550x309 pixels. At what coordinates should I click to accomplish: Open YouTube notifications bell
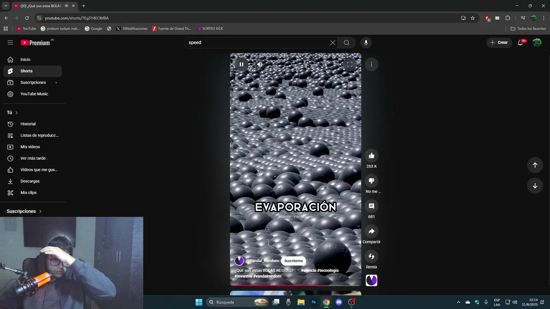pos(520,42)
